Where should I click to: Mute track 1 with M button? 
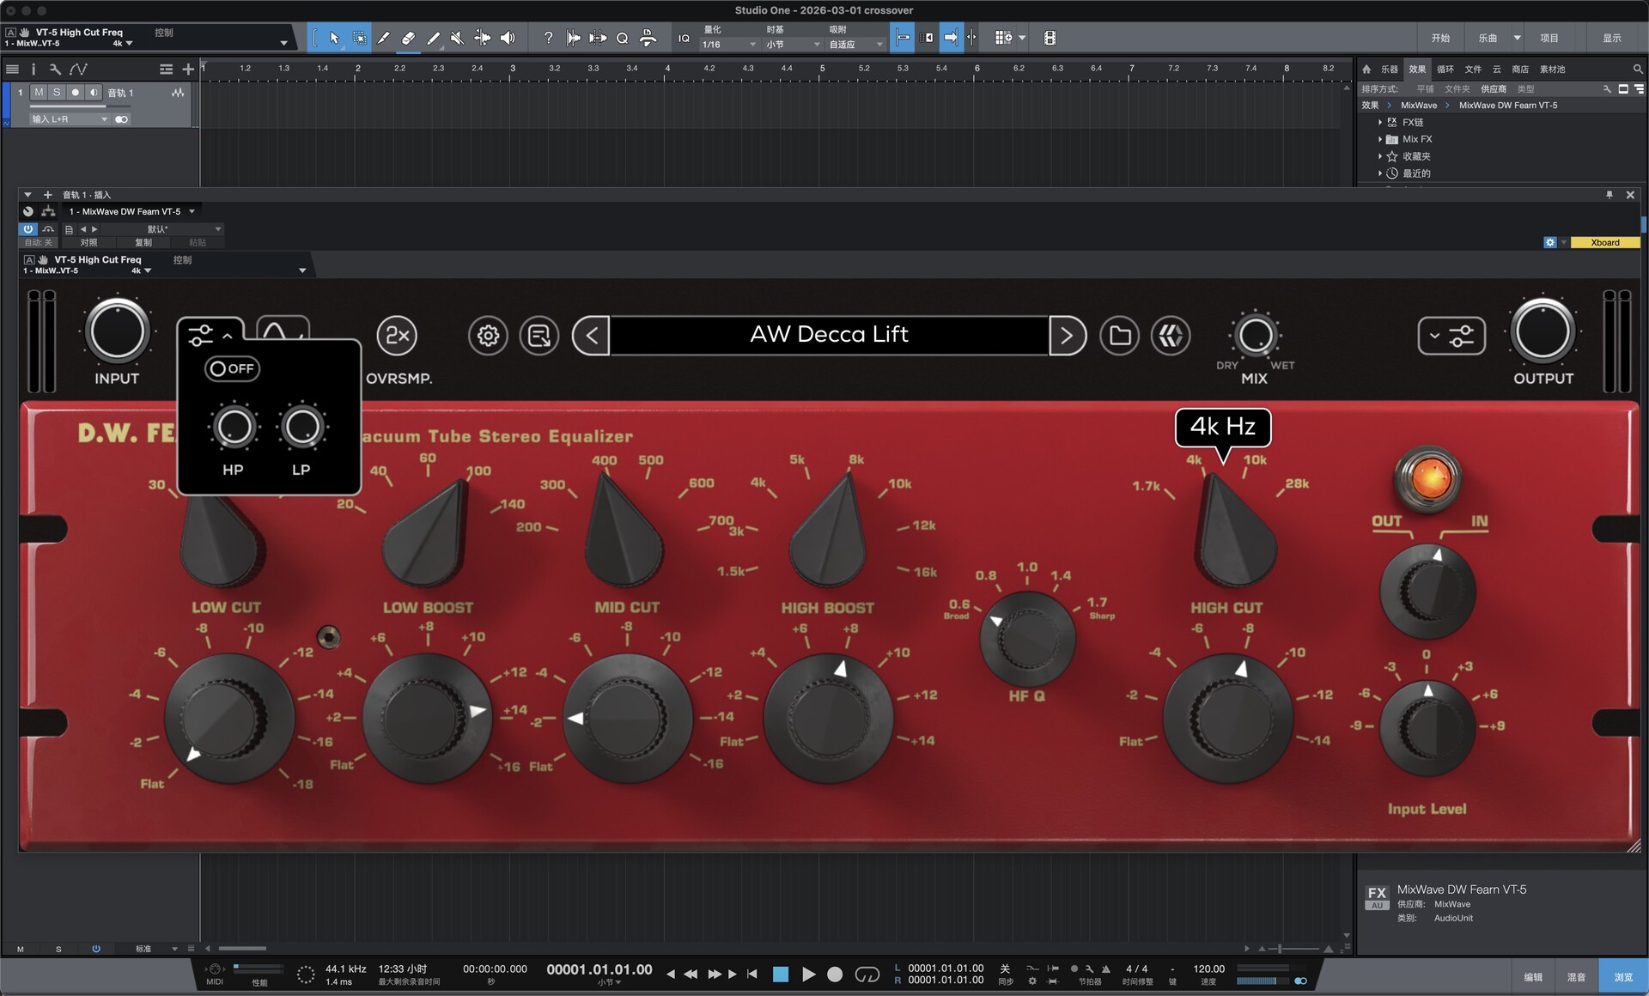pos(39,93)
